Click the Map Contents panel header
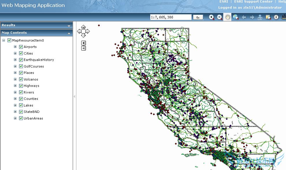The width and height of the screenshot is (286, 170). click(36, 33)
